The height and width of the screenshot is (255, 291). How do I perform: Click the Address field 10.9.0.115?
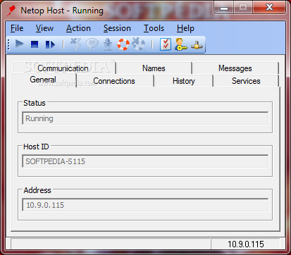coord(145,205)
